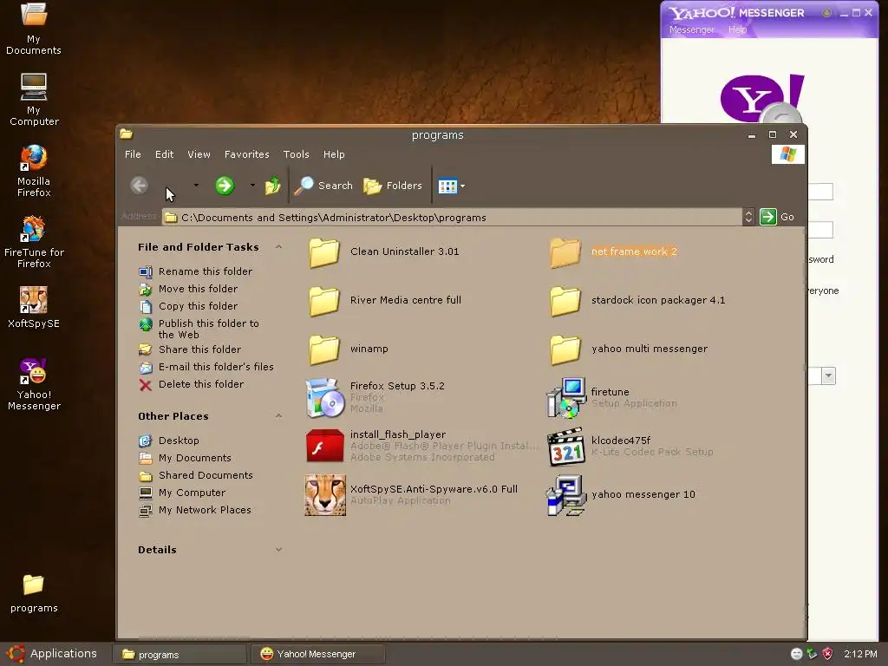The width and height of the screenshot is (888, 666).
Task: Expand the Details panel
Action: pos(278,549)
